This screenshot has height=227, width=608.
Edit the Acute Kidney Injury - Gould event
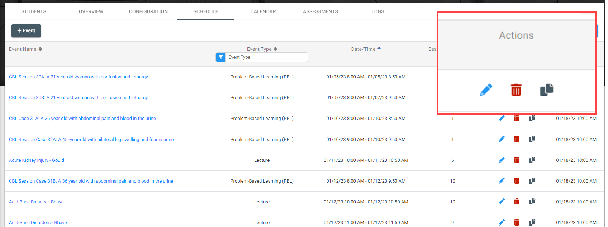(x=502, y=160)
